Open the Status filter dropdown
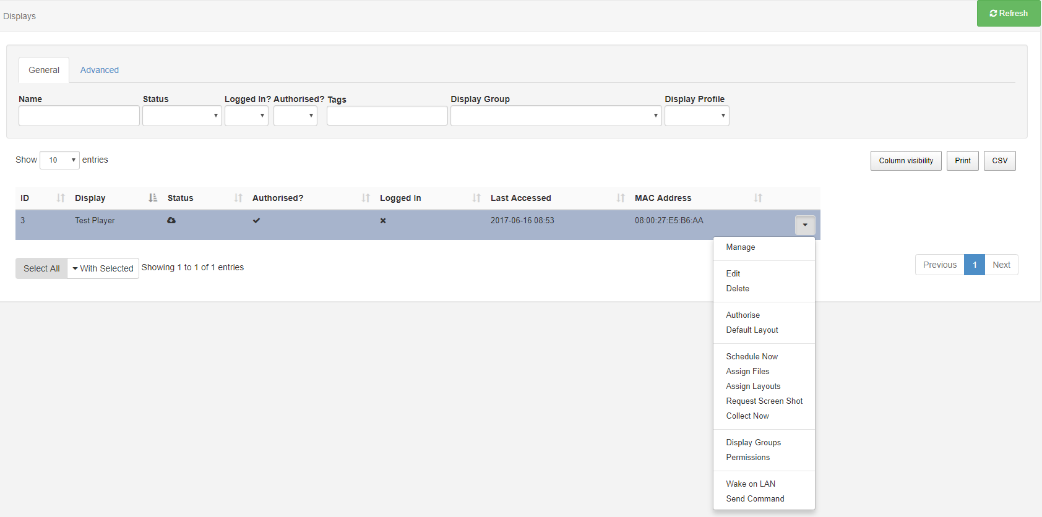Viewport: 1042px width, 517px height. pos(182,116)
